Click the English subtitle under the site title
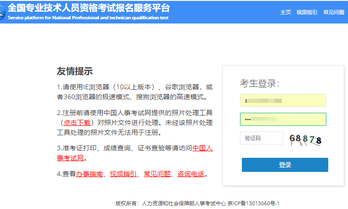 [88, 18]
